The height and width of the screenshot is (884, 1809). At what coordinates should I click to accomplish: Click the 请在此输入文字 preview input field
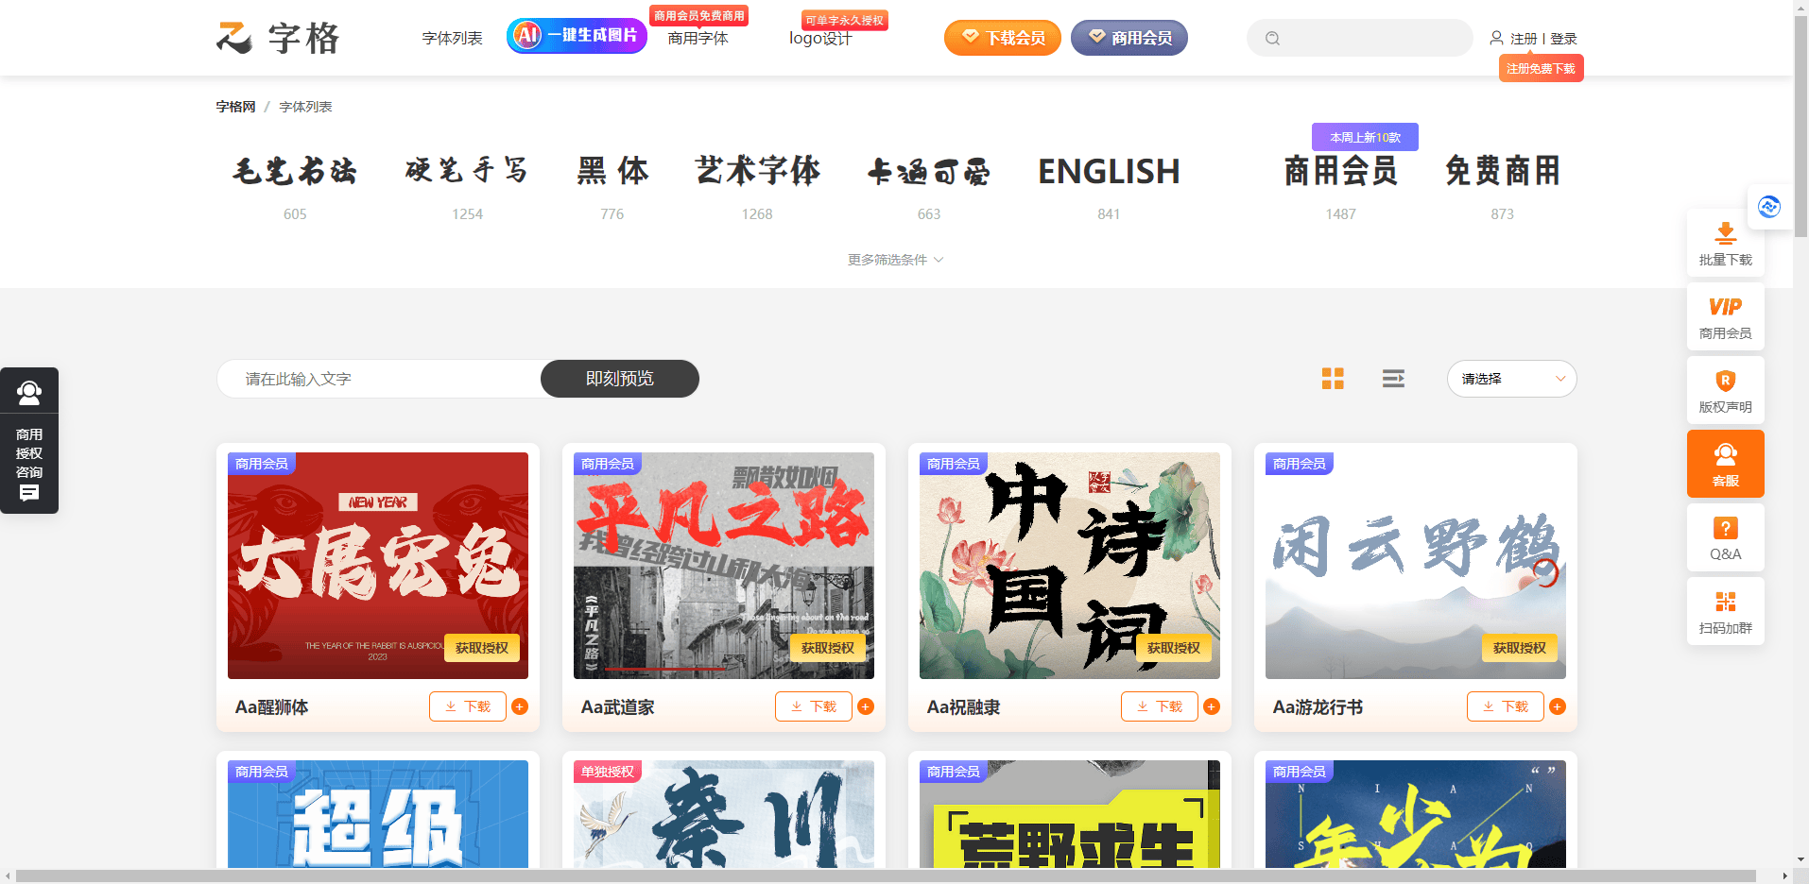[378, 379]
